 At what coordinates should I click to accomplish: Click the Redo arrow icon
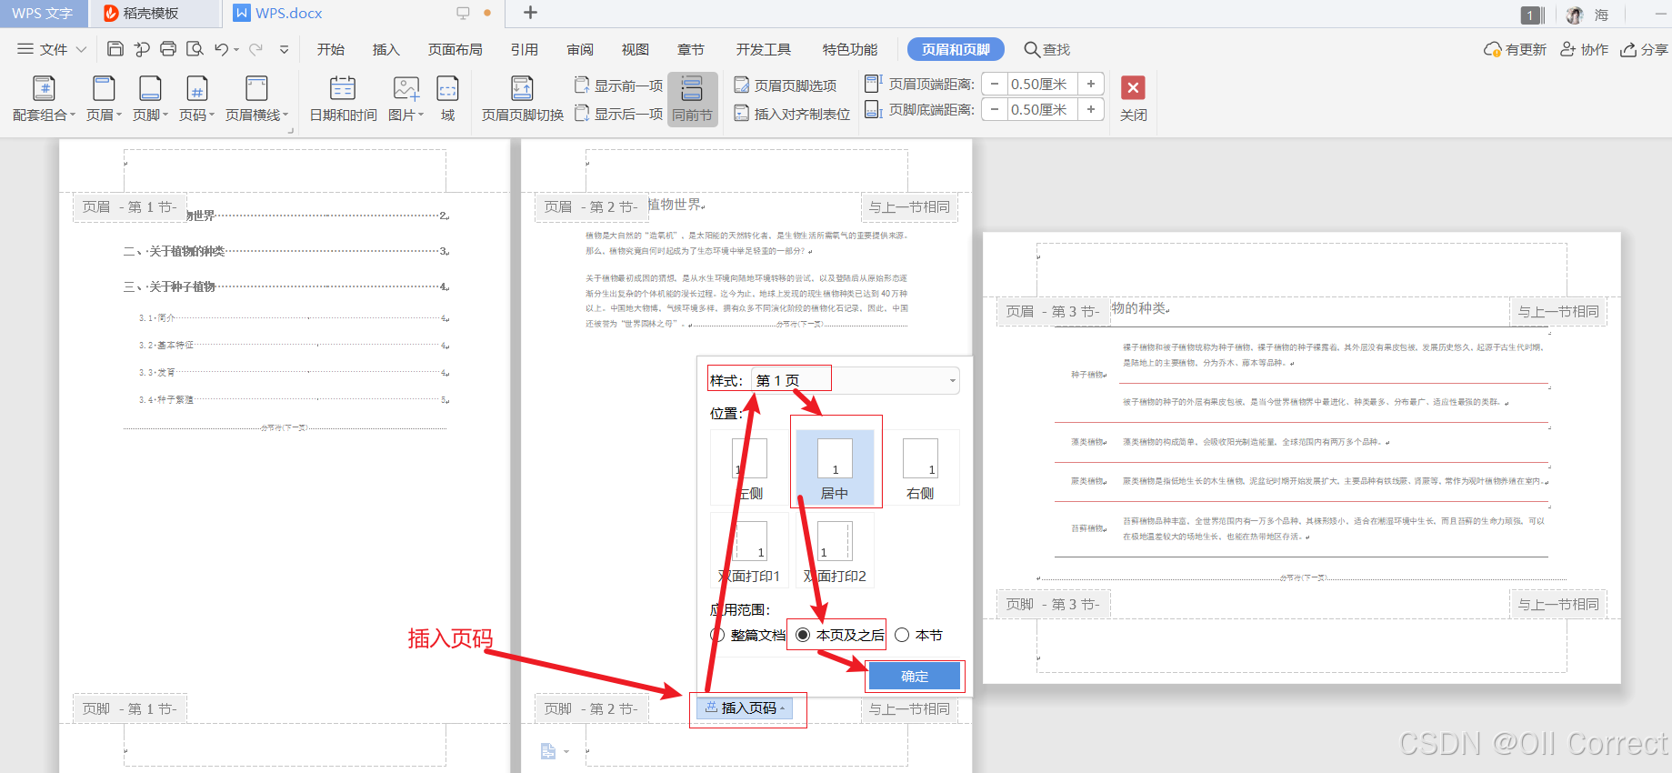click(x=255, y=49)
